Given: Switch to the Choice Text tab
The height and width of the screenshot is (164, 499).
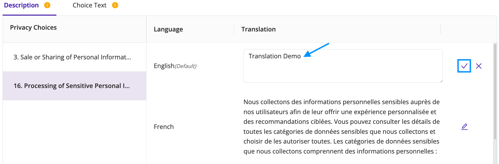Looking at the screenshot, I should point(89,5).
